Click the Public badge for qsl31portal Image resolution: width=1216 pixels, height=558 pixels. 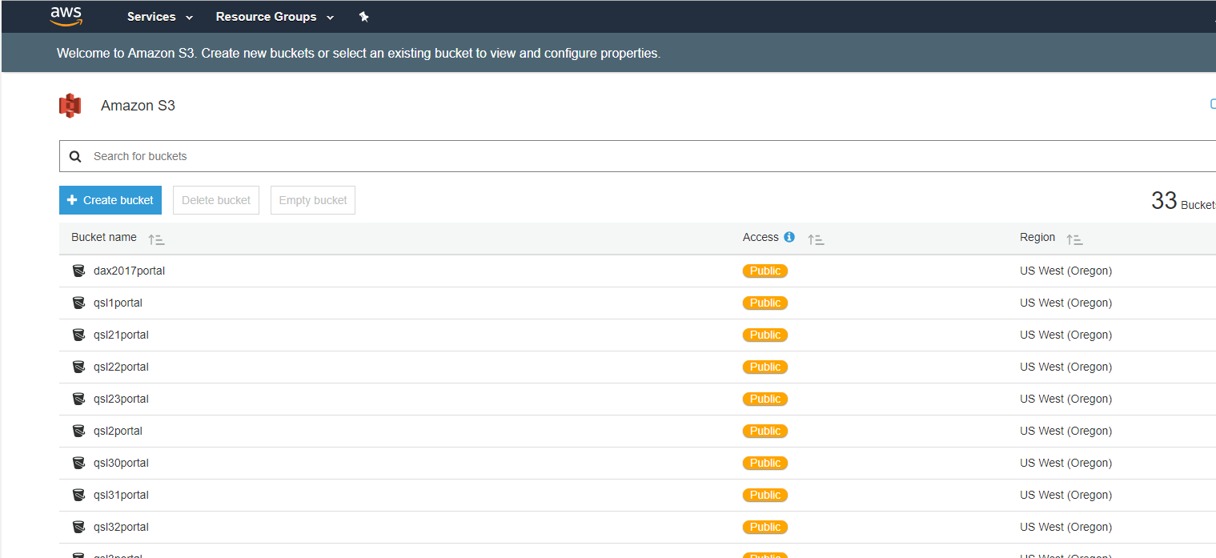coord(765,495)
